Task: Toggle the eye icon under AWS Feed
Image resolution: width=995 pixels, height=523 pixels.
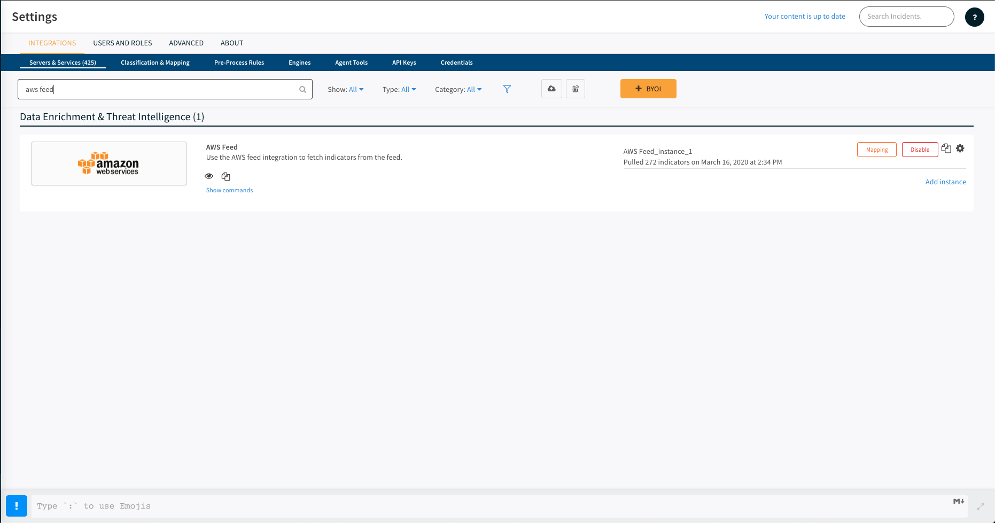Action: coord(209,176)
